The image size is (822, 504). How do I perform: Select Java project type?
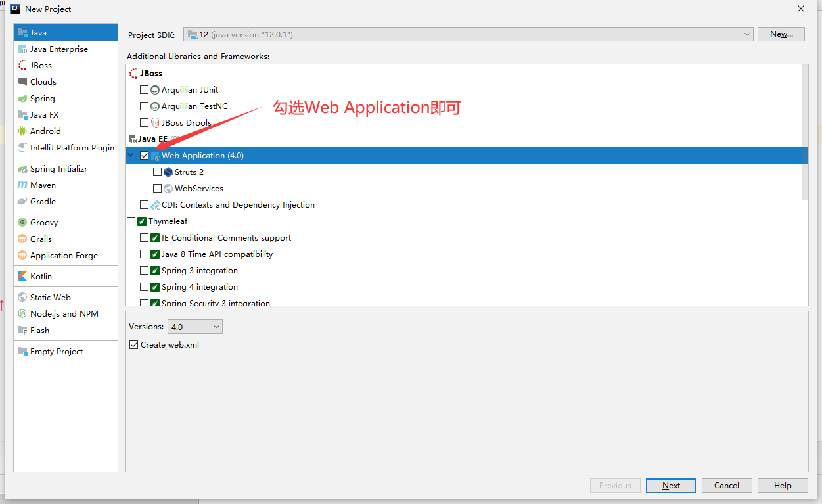pos(66,32)
